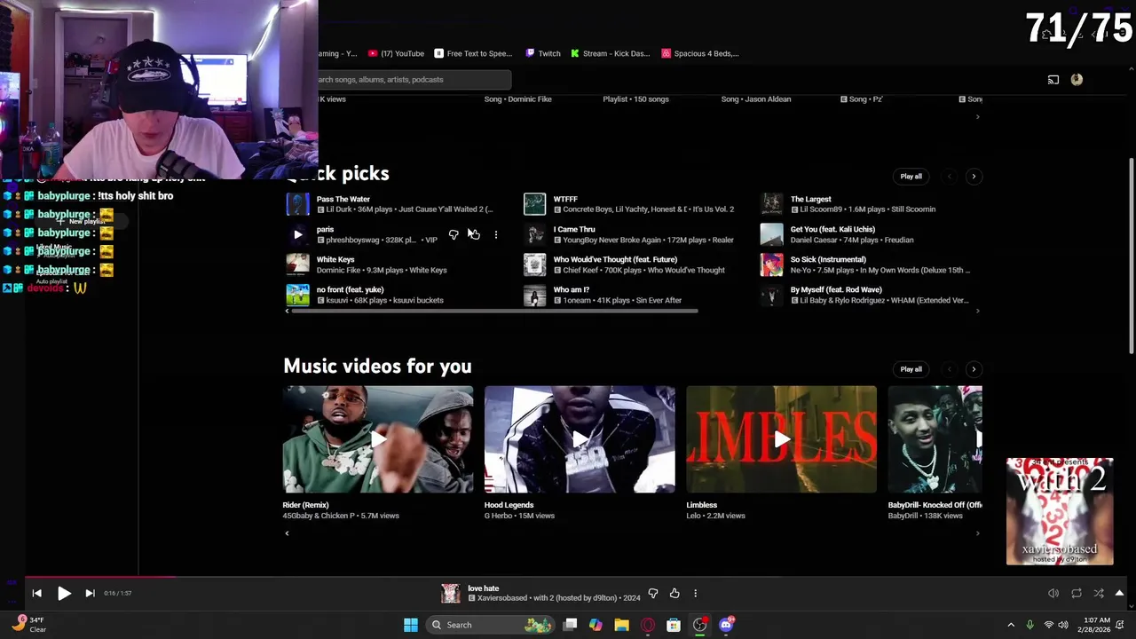This screenshot has height=639, width=1136.
Task: Expand the player page with the arrow
Action: click(x=1119, y=593)
